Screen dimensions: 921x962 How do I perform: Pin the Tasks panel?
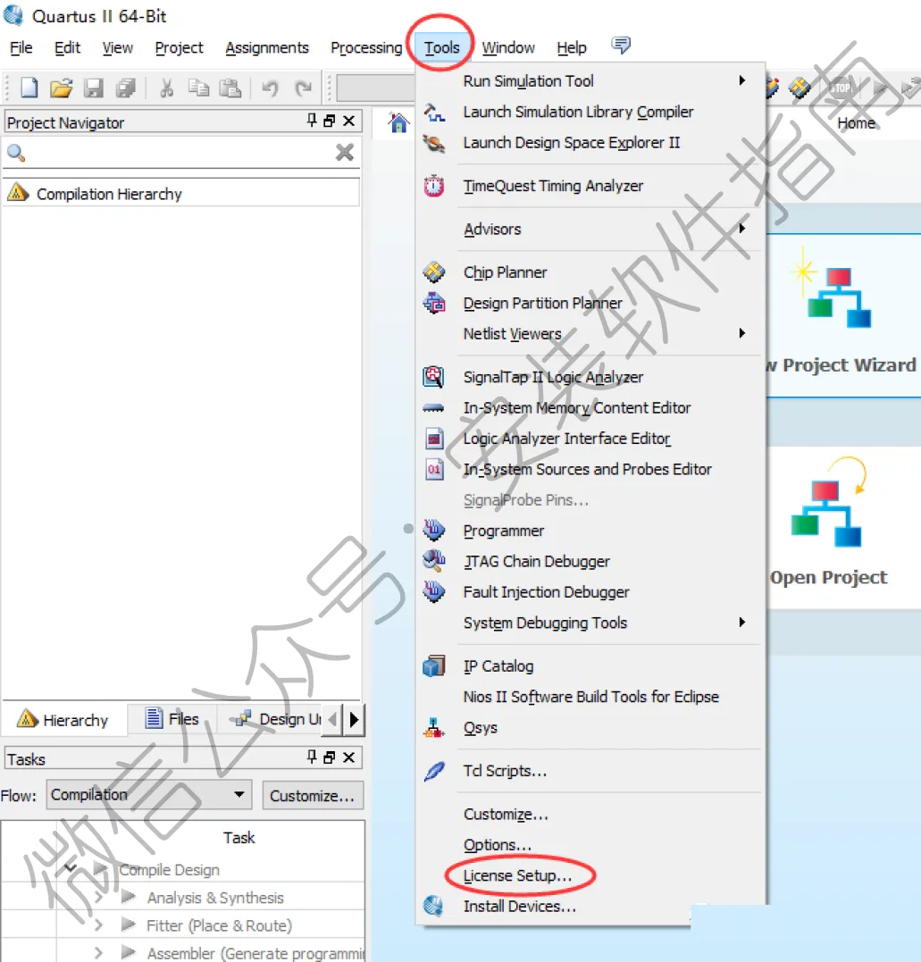click(x=312, y=757)
